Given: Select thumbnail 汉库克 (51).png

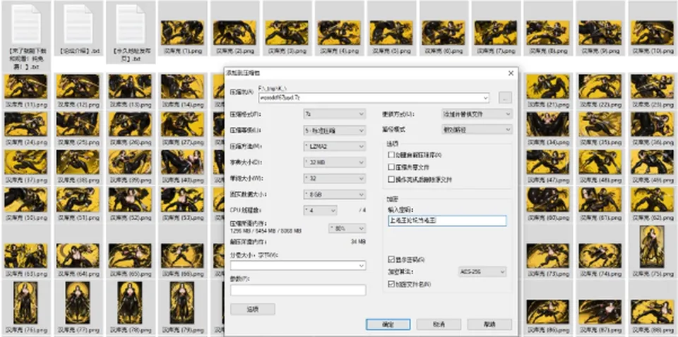Looking at the screenshot, I should [x=78, y=200].
